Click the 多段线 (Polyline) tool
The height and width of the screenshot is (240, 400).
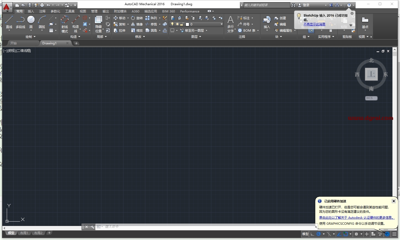20,22
